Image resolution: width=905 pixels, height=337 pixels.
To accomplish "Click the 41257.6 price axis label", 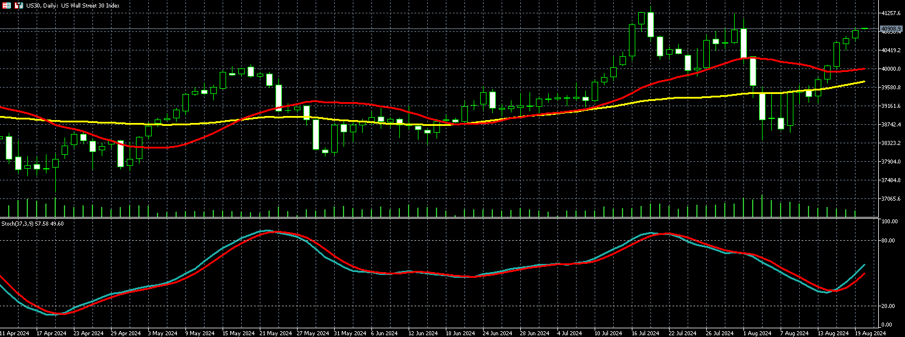I will [x=892, y=13].
